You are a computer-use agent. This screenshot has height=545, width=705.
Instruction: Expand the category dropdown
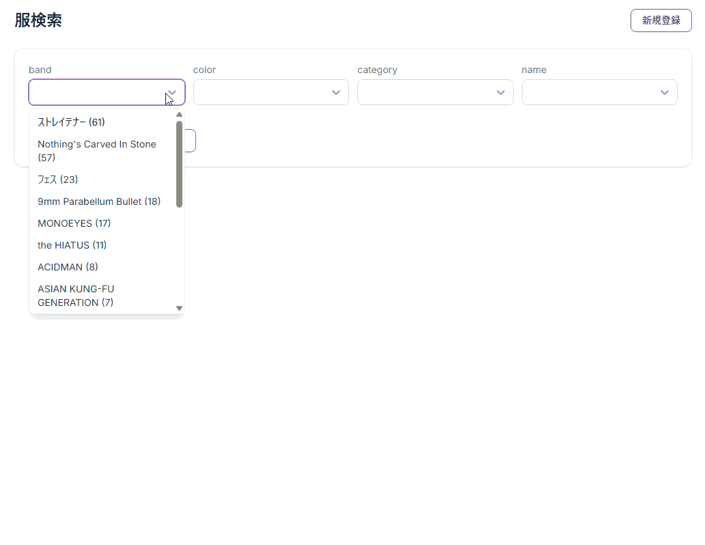point(435,92)
